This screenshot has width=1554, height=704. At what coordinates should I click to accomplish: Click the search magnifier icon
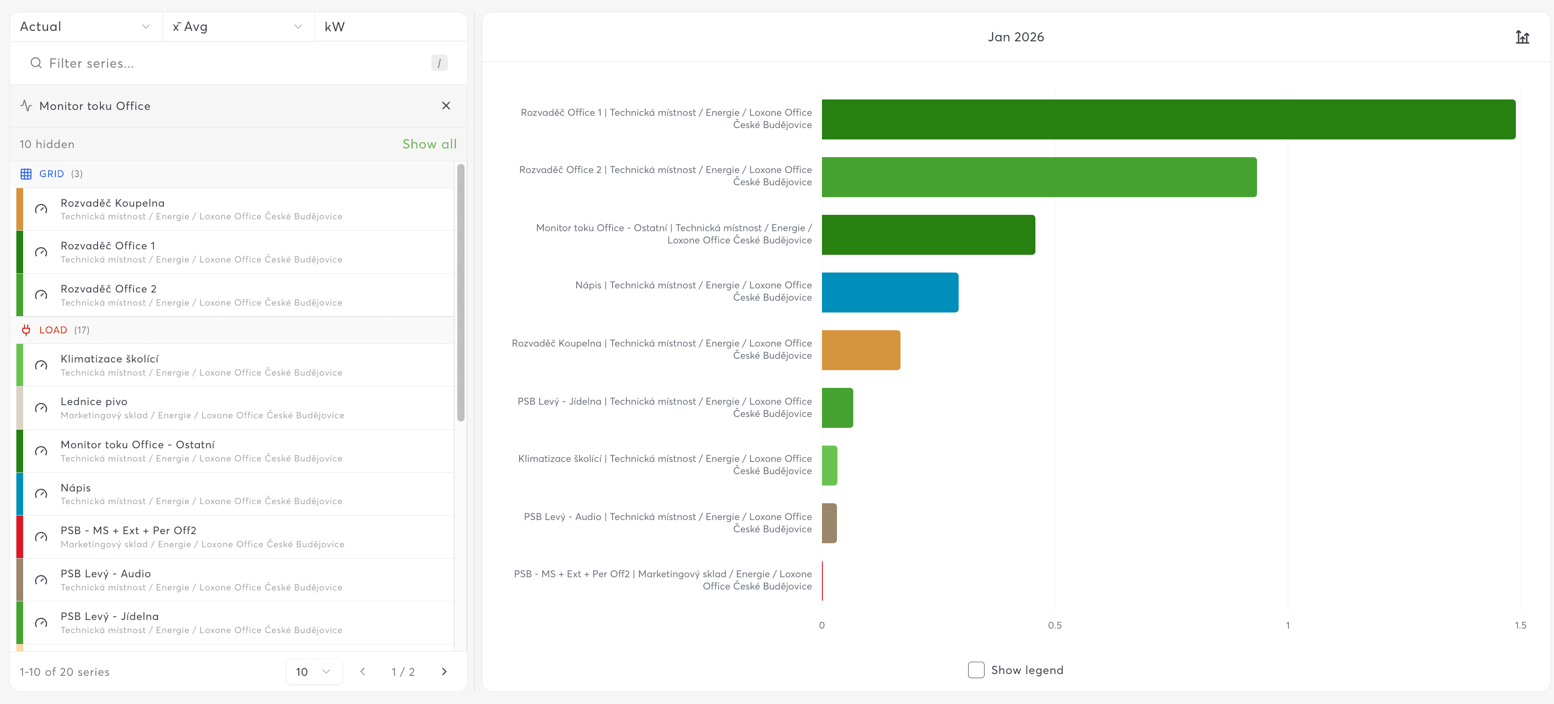click(36, 63)
